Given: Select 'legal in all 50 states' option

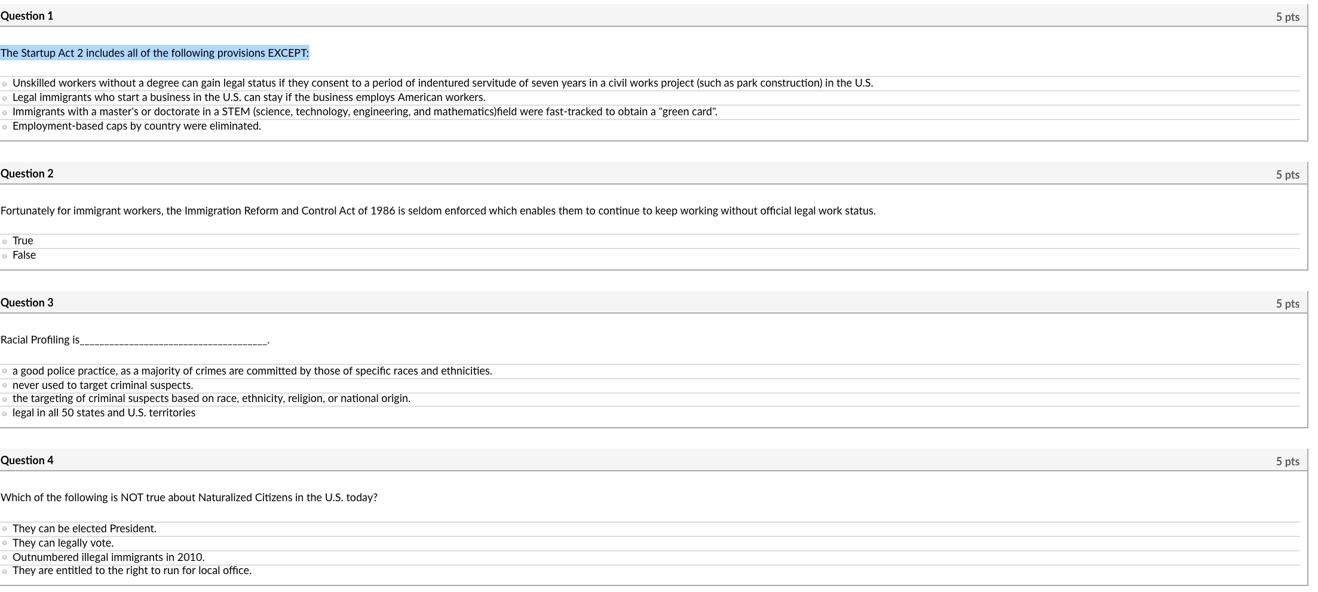Looking at the screenshot, I should point(5,413).
